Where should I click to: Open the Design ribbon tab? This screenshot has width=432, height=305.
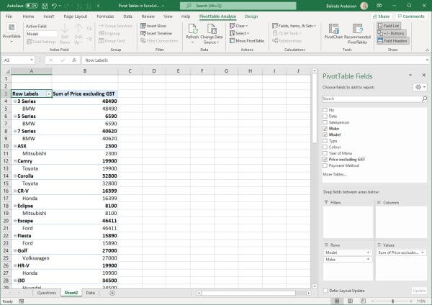(251, 17)
